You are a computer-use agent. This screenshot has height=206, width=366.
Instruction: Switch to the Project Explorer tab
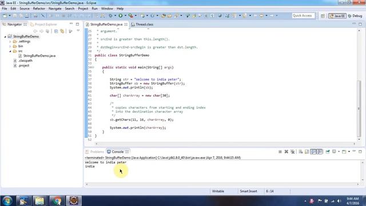43,24
